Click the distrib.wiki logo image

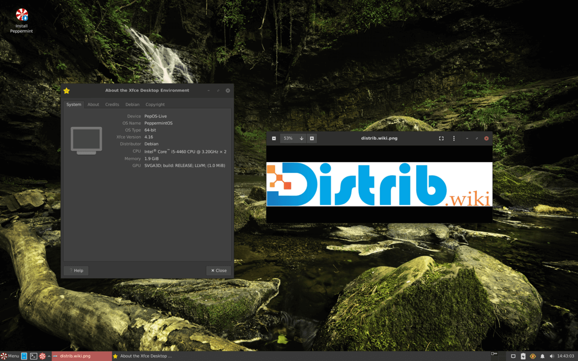pyautogui.click(x=380, y=184)
